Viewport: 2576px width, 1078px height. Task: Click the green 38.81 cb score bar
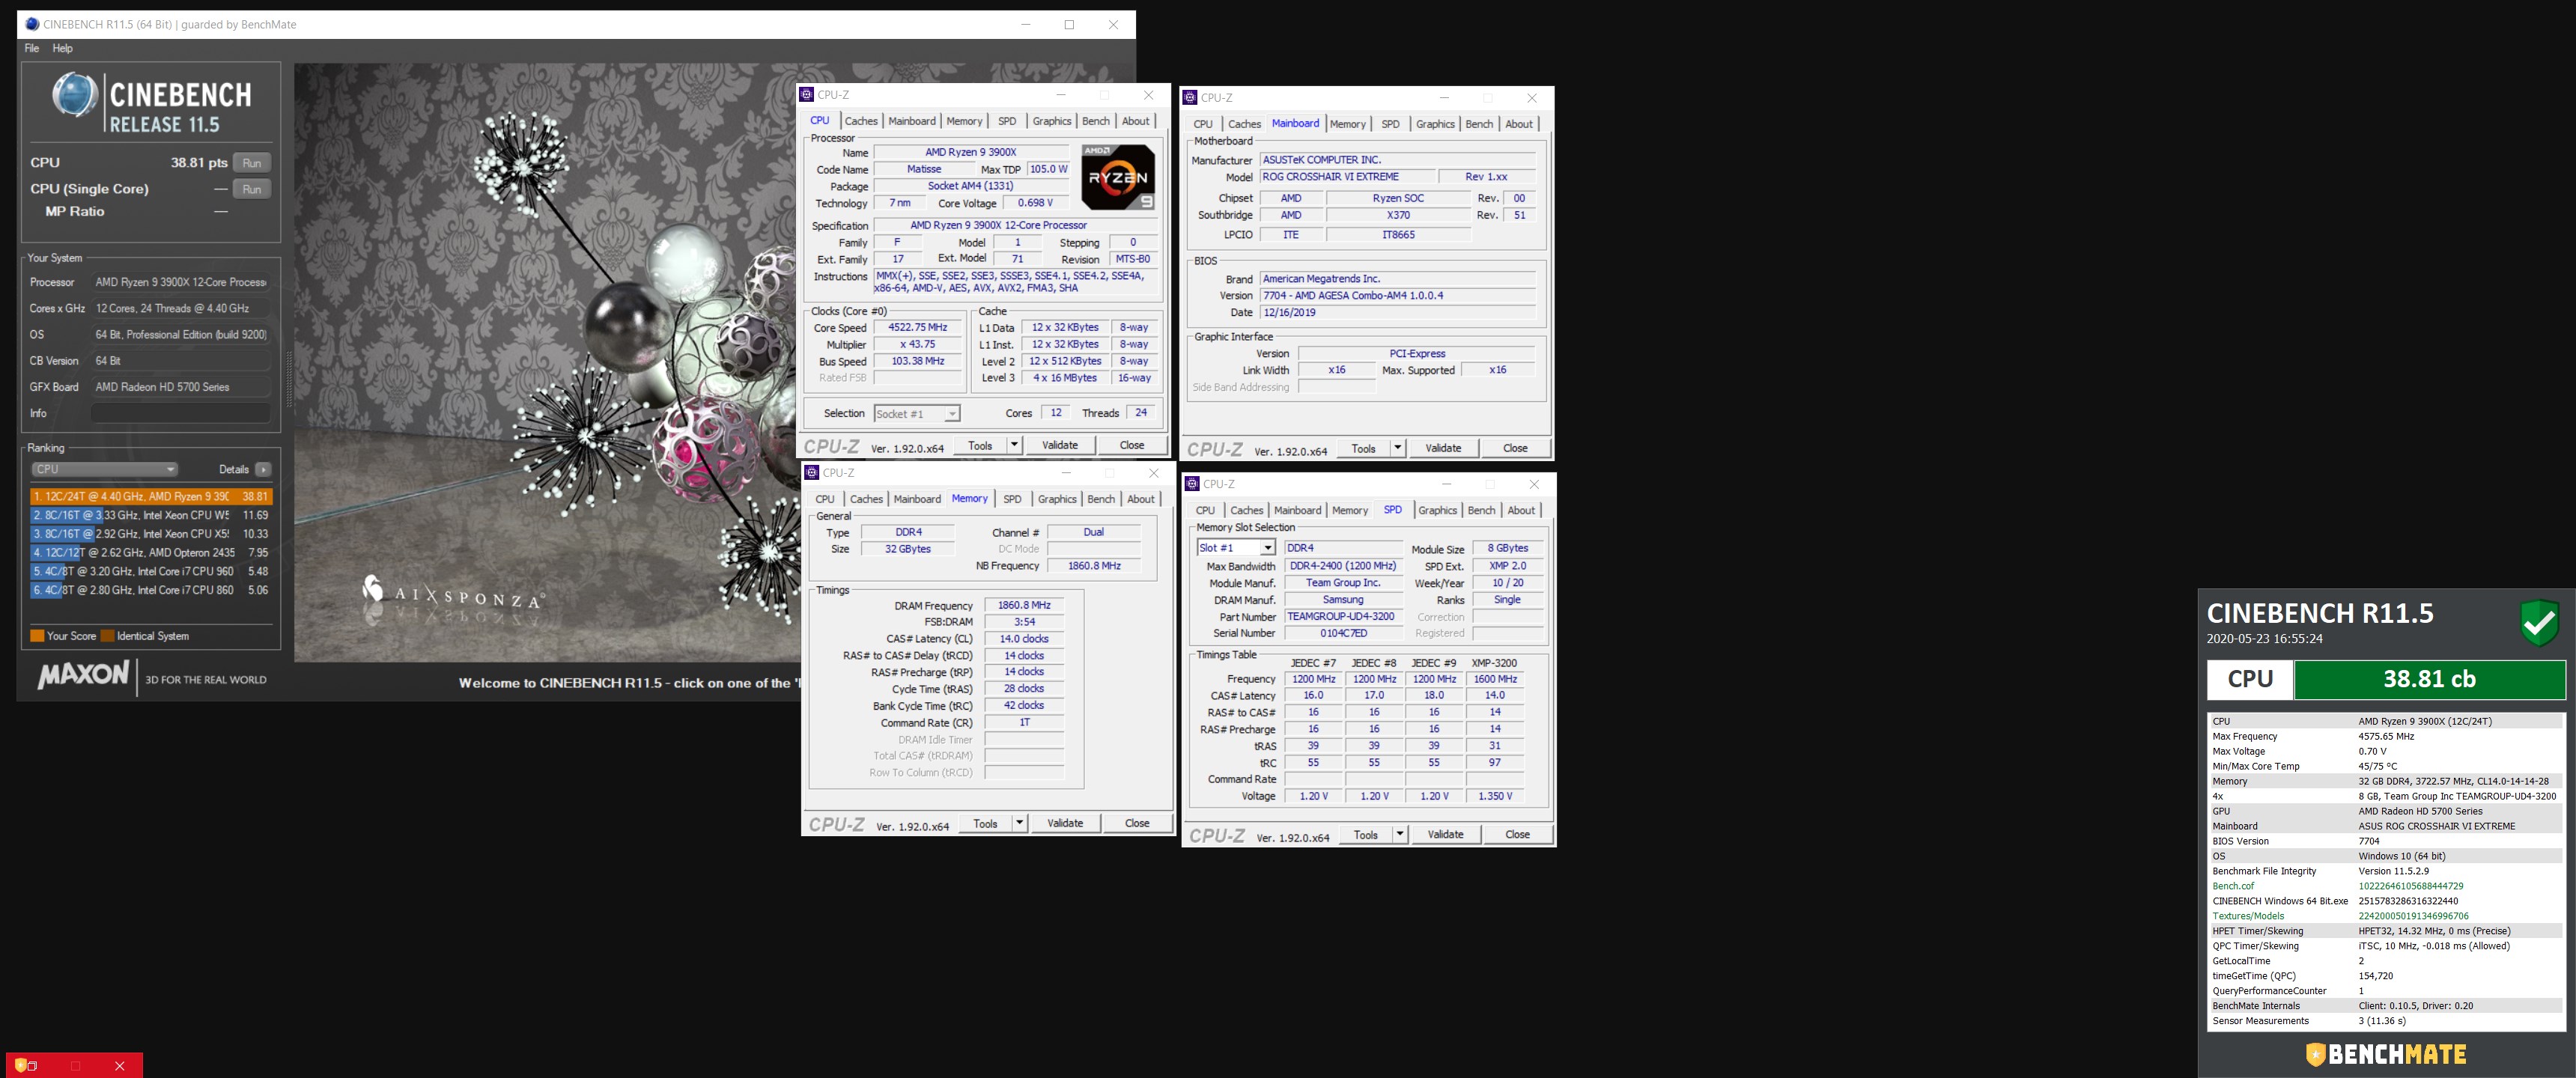tap(2429, 679)
